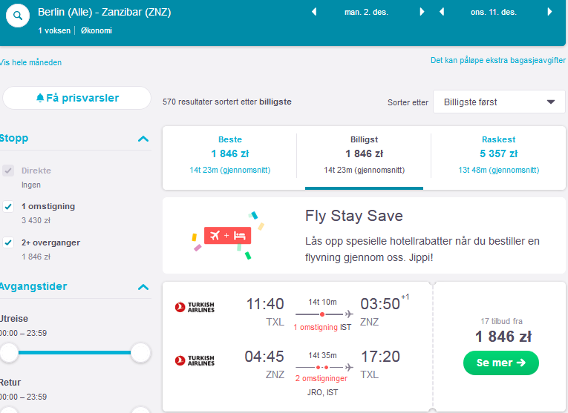Click the outbound flight Turkish Airlines logo
The height and width of the screenshot is (413, 568).
195,307
